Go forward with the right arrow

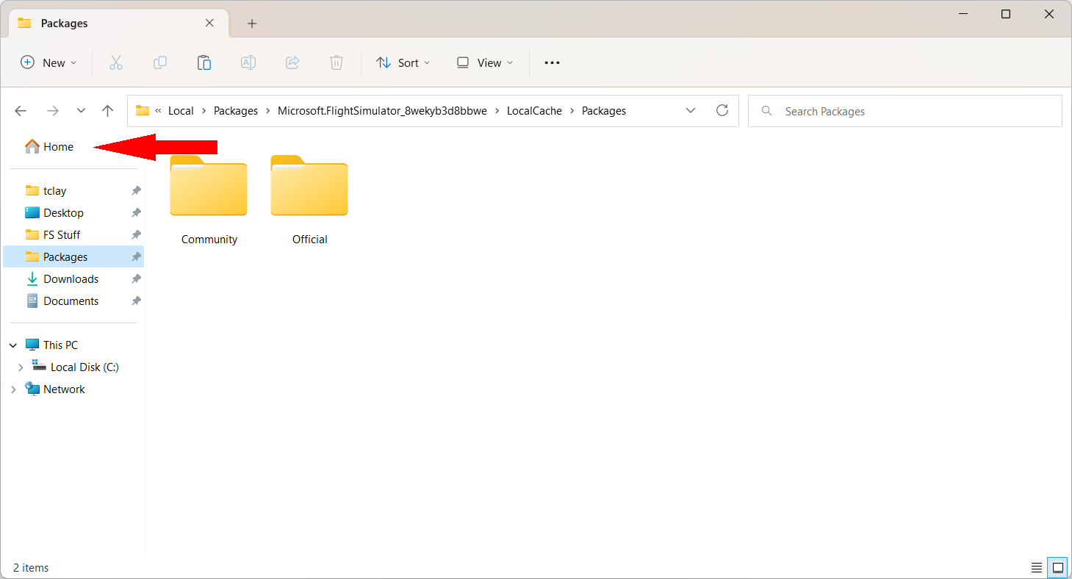point(52,111)
